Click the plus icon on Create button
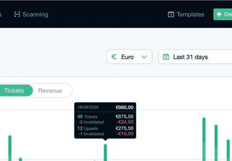The height and width of the screenshot is (161, 232). pos(219,14)
